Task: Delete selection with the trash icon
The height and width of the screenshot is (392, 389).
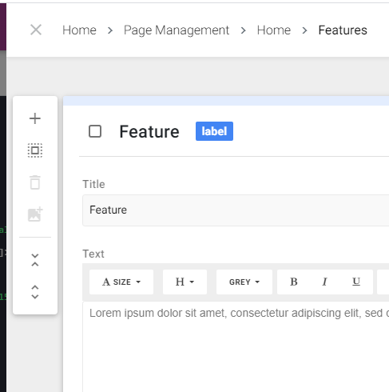Action: coord(35,182)
